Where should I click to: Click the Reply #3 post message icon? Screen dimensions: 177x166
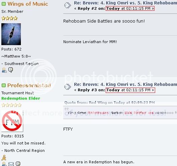[x=68, y=87]
